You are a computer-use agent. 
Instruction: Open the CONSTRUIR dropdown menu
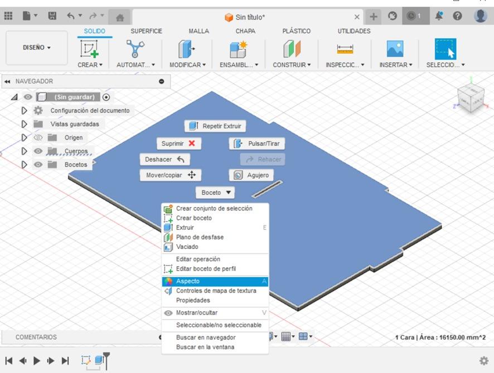[x=292, y=65]
